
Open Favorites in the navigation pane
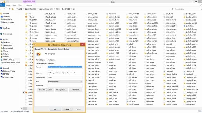pyautogui.click(x=6, y=13)
